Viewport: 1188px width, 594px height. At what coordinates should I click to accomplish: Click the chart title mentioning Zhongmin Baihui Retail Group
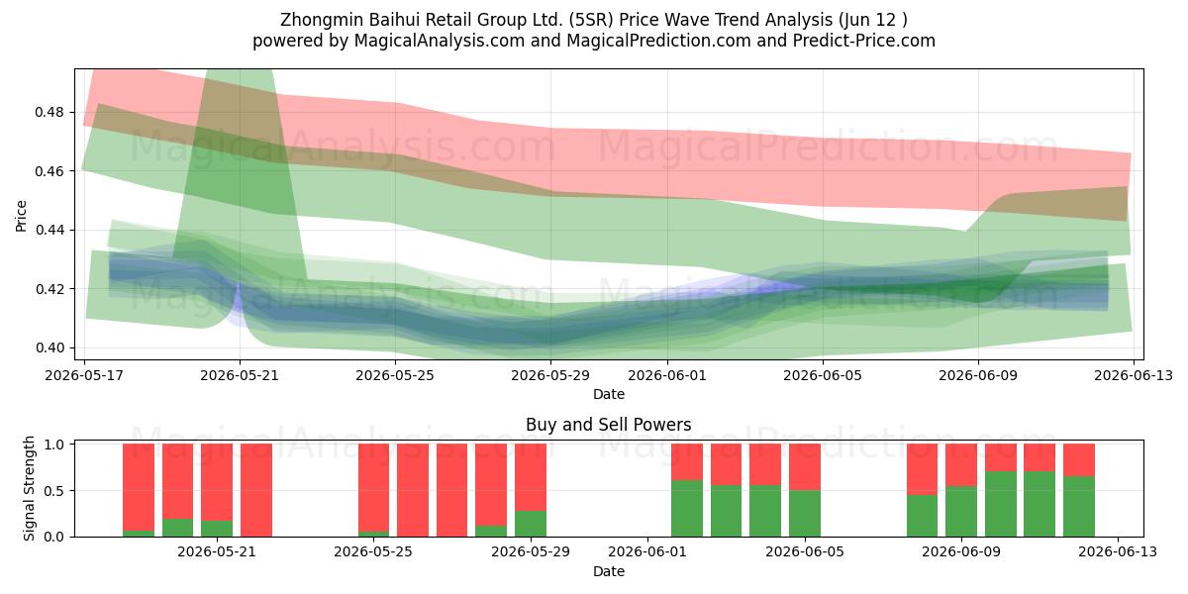pos(594,19)
